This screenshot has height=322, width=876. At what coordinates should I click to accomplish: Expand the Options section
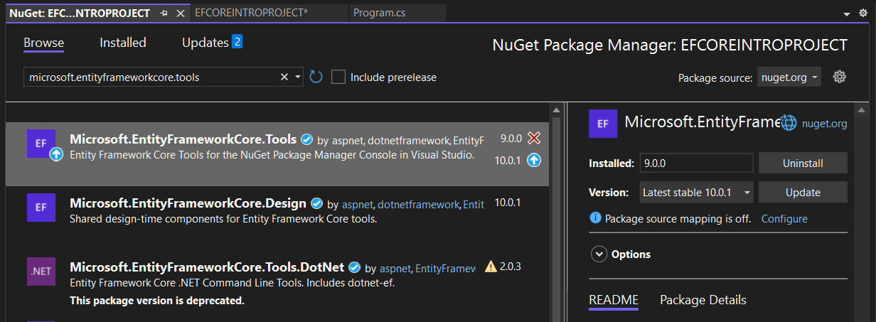[x=599, y=254]
